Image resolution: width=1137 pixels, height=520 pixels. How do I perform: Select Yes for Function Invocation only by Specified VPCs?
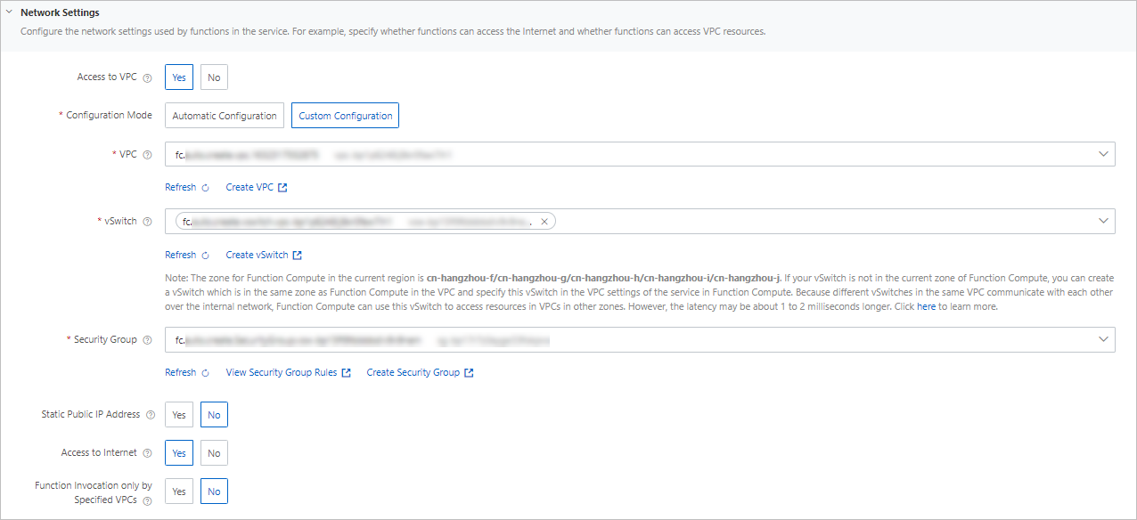click(x=179, y=492)
